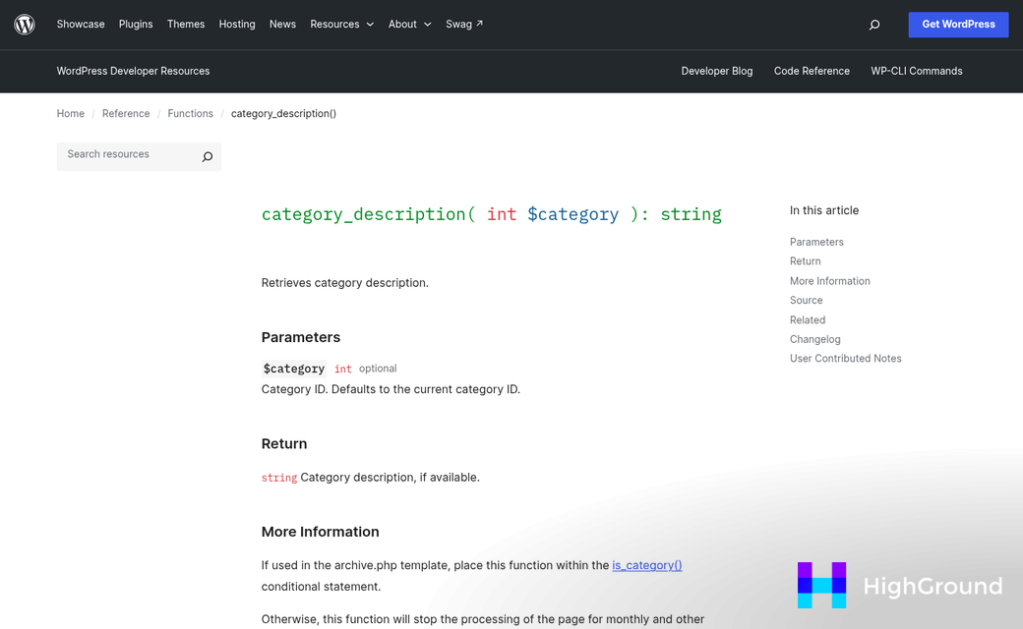Viewport: 1023px width, 629px height.
Task: Open the Plugins menu item
Action: coord(136,25)
